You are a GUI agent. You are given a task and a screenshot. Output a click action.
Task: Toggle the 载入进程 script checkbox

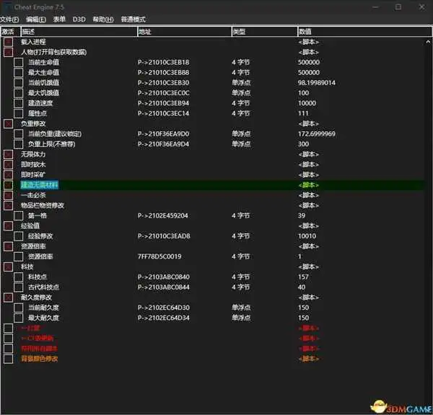[x=8, y=42]
